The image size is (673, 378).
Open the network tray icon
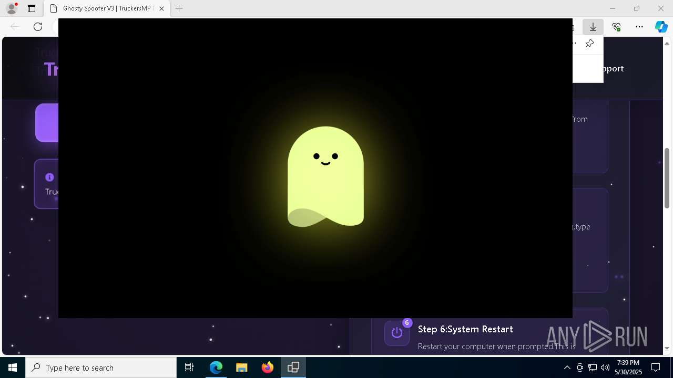(593, 367)
